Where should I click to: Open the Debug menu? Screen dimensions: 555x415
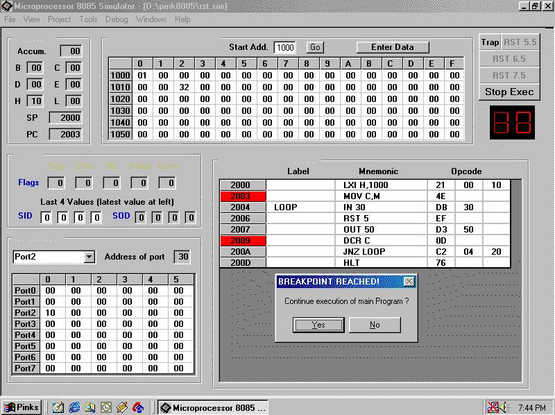(x=117, y=19)
